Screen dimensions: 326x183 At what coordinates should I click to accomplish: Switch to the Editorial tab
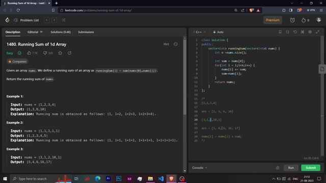[35, 32]
